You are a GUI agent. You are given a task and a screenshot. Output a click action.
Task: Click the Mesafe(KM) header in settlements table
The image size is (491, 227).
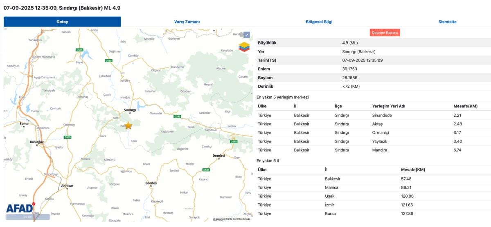(x=465, y=106)
